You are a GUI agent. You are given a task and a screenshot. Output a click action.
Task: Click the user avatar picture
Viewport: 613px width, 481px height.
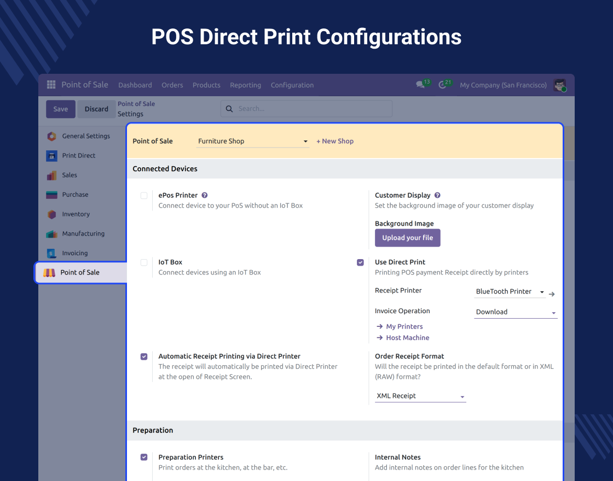559,85
